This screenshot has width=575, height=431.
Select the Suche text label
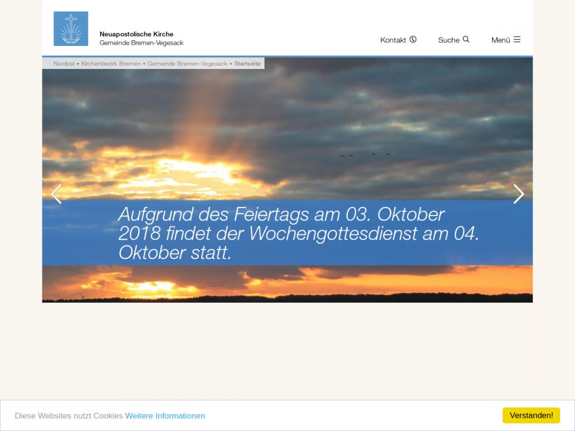click(448, 40)
